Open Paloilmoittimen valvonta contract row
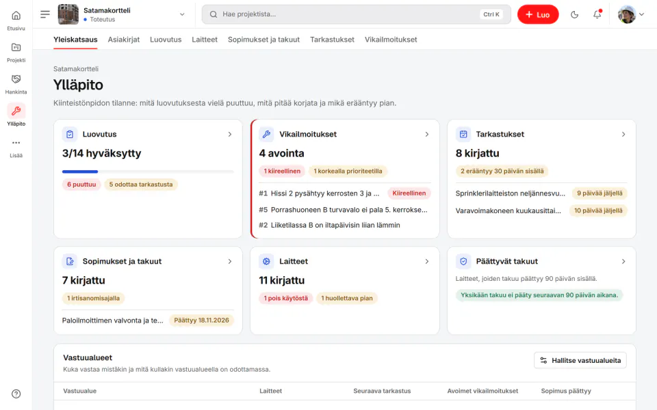Viewport: 657px width, 410px height. coord(148,320)
